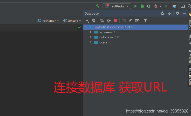This screenshot has width=191, height=116.
Task: Disconnect using the red stop square
Action: tap(115, 20)
